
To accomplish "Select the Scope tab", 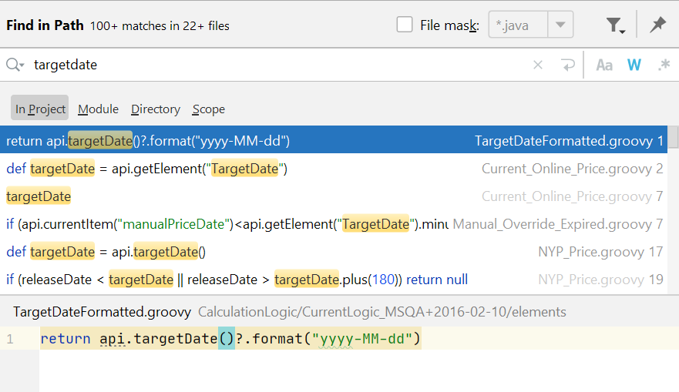I will [x=208, y=109].
